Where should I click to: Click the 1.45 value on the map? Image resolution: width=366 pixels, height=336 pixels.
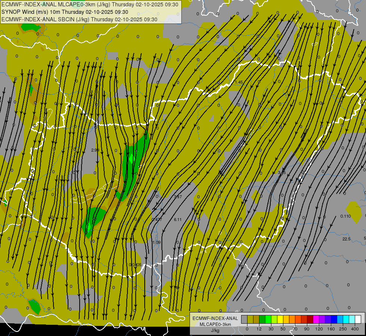coord(239,82)
